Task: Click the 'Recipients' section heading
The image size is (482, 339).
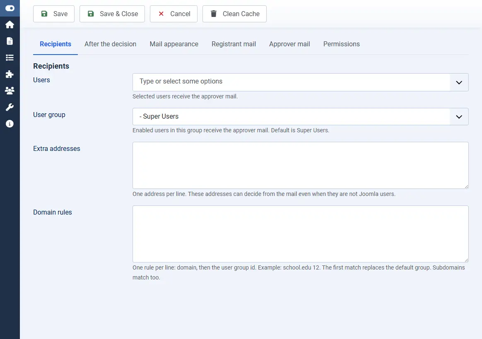Action: click(51, 66)
